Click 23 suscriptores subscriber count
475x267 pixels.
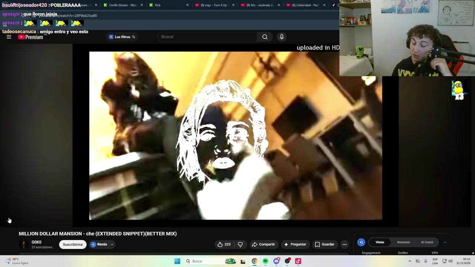point(42,247)
